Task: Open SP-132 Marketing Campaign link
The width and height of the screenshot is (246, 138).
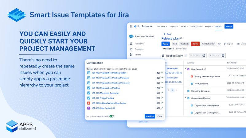Action: click(x=105, y=93)
